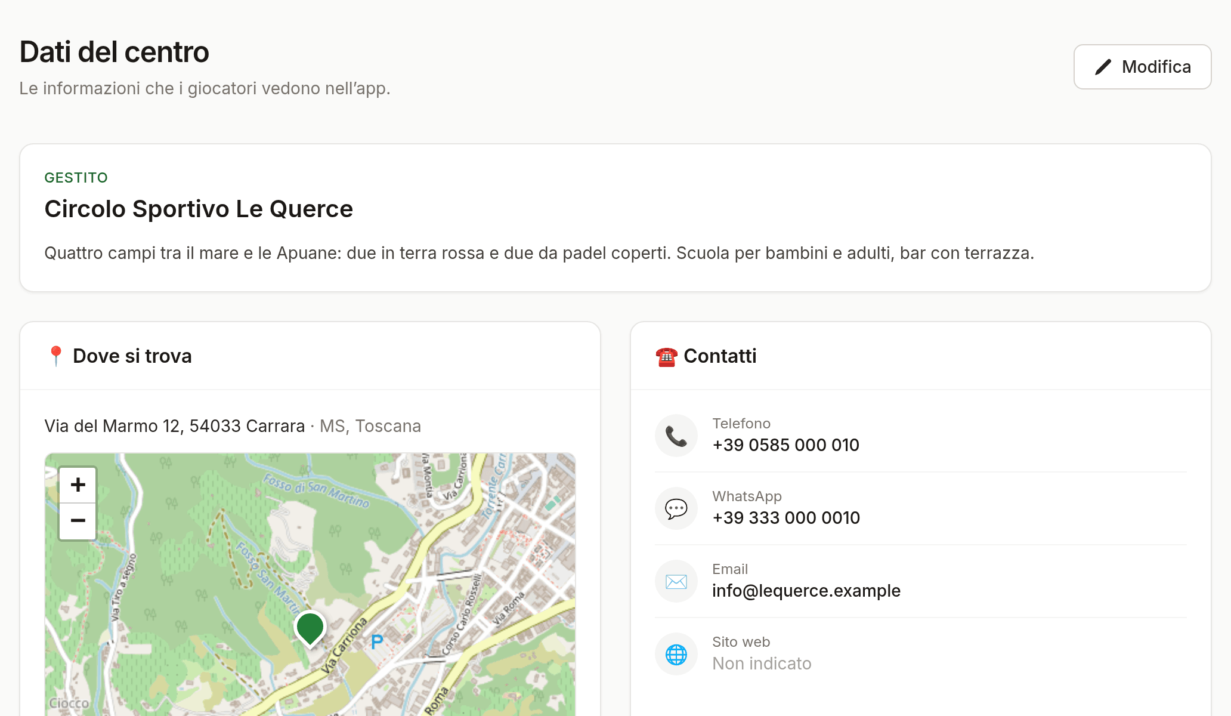Click the 'Non indicato' website value
1231x716 pixels.
(762, 663)
